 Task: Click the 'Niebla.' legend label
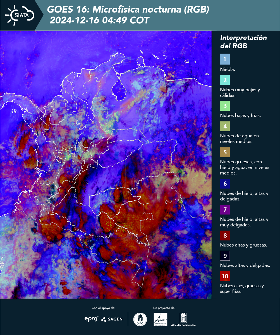227,70
